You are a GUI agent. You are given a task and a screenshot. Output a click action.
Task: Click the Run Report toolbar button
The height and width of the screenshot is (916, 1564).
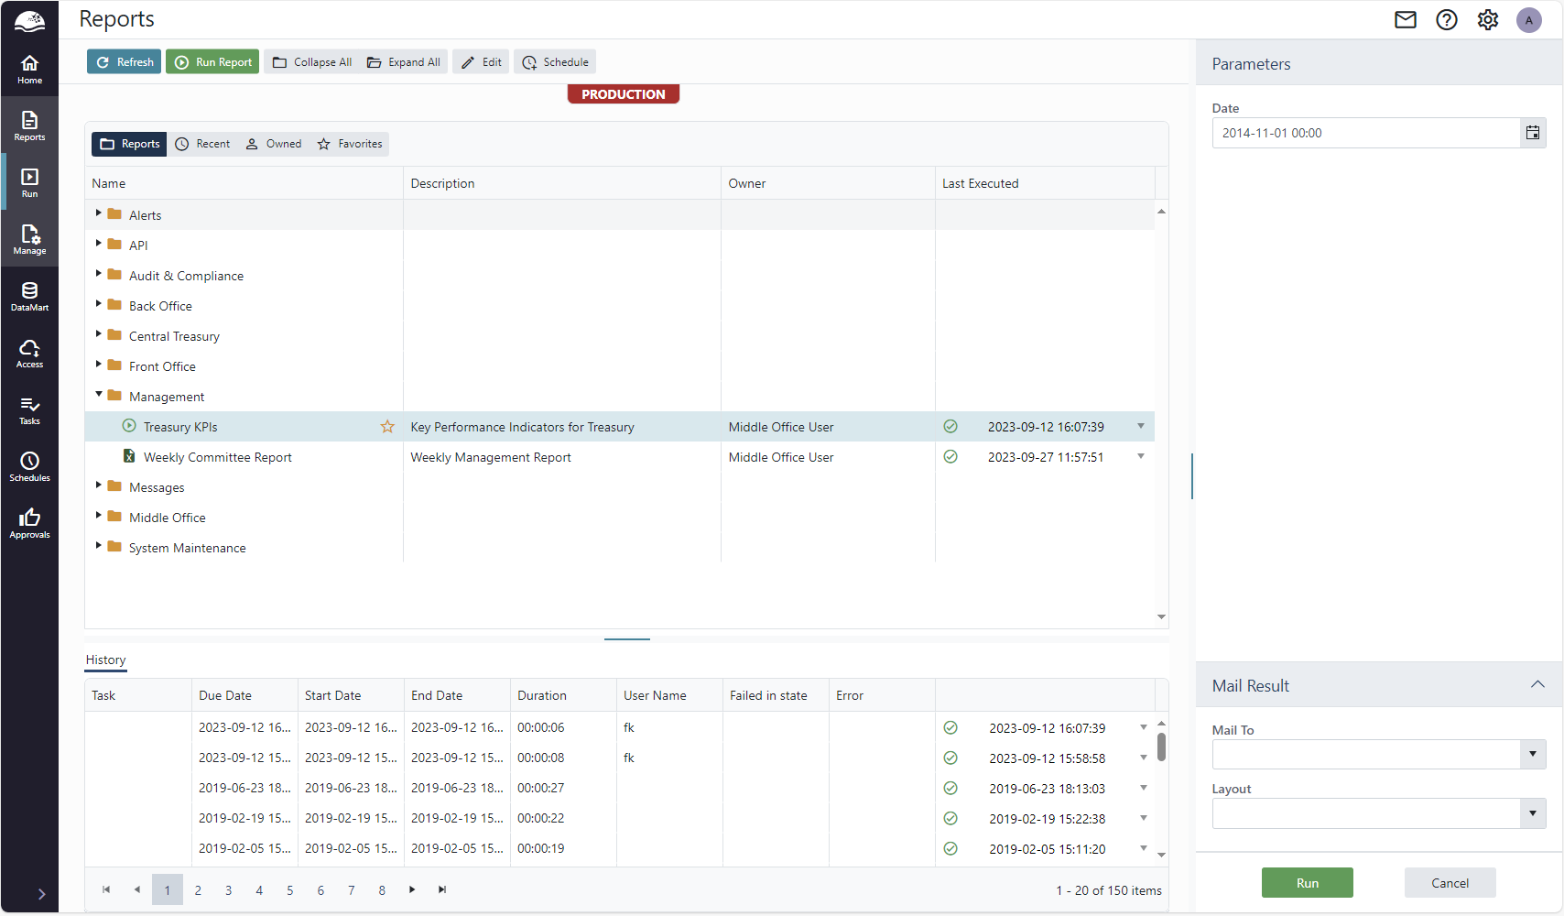(212, 61)
